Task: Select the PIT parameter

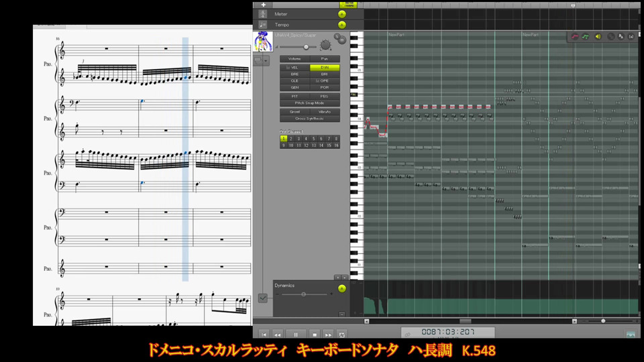Action: [294, 97]
